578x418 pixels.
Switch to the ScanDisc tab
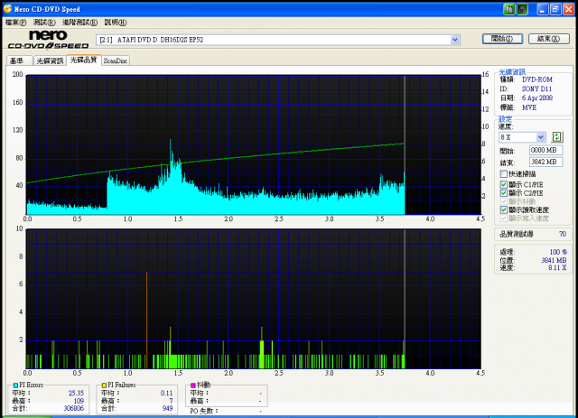click(x=116, y=60)
